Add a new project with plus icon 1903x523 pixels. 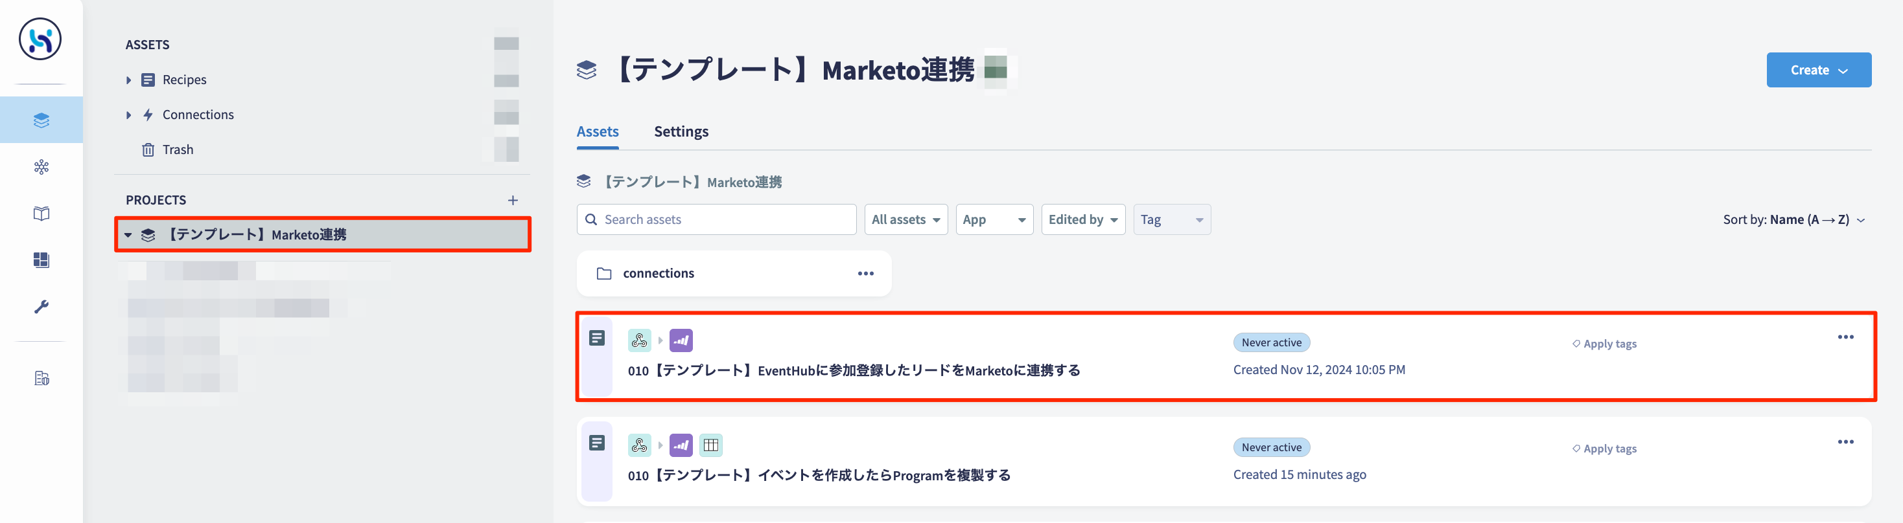[x=513, y=200]
